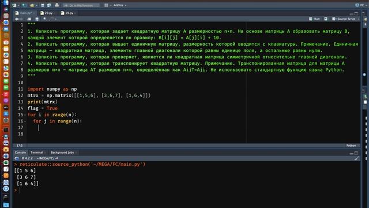Maximize the console pane
Viewport: 369px width, 208px height.
(x=356, y=153)
